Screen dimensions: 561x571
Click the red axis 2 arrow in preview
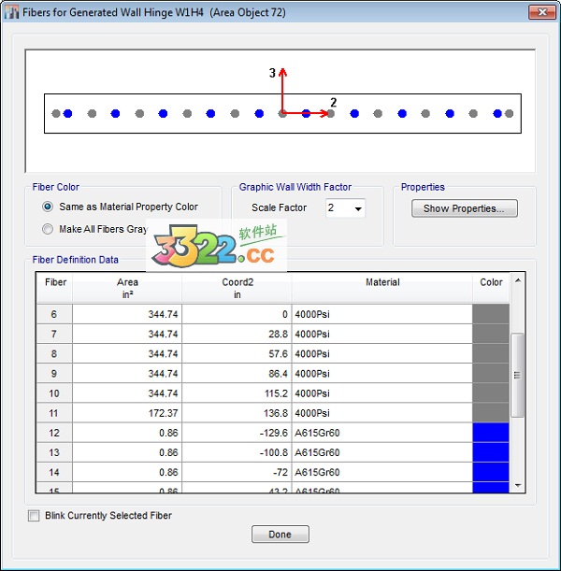318,114
